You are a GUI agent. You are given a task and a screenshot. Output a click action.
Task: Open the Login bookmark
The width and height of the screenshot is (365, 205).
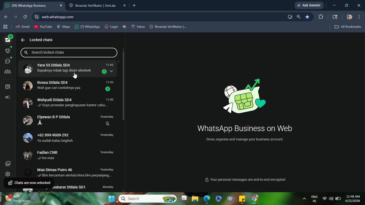[x=111, y=27]
